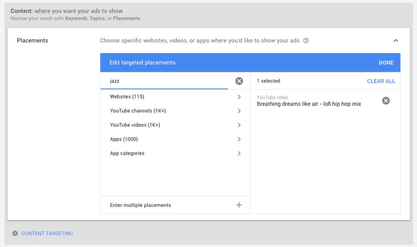Expand Apps (1000) results

pyautogui.click(x=239, y=139)
